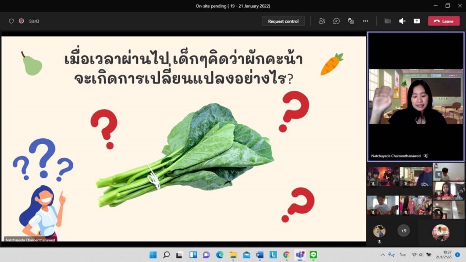Open the reactions menu

tap(351, 21)
